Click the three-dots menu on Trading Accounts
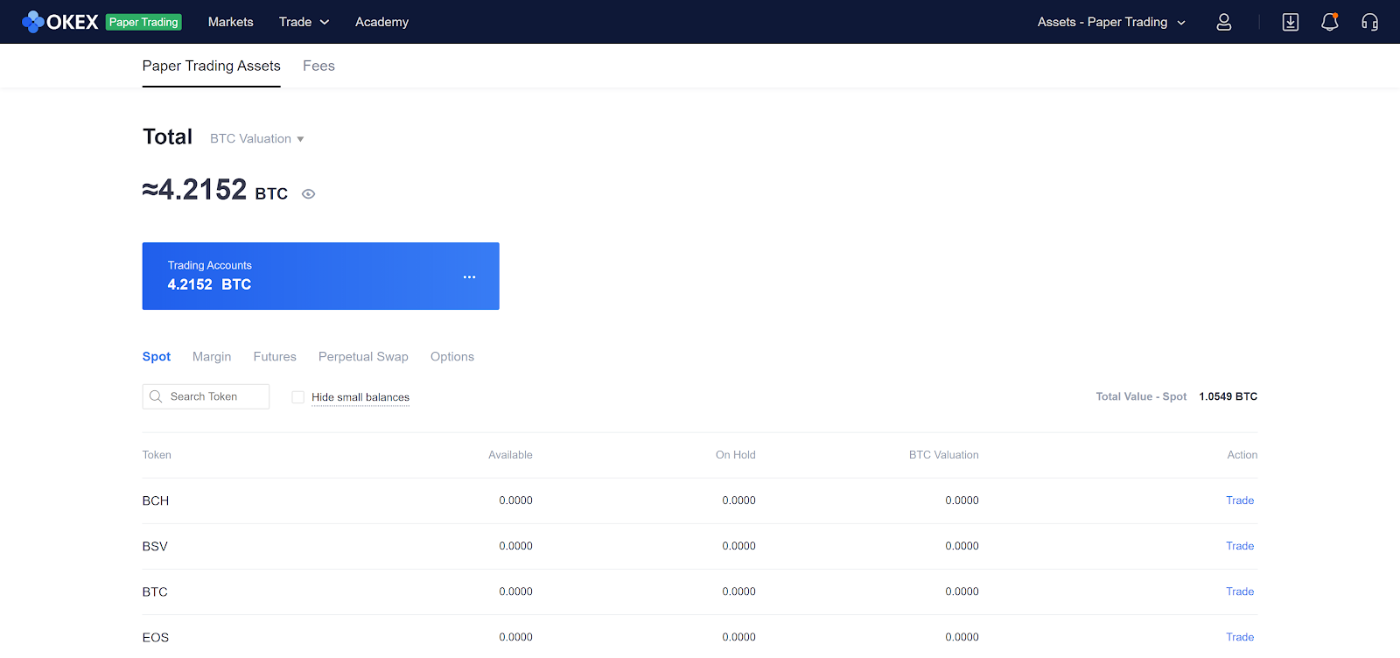 click(469, 276)
